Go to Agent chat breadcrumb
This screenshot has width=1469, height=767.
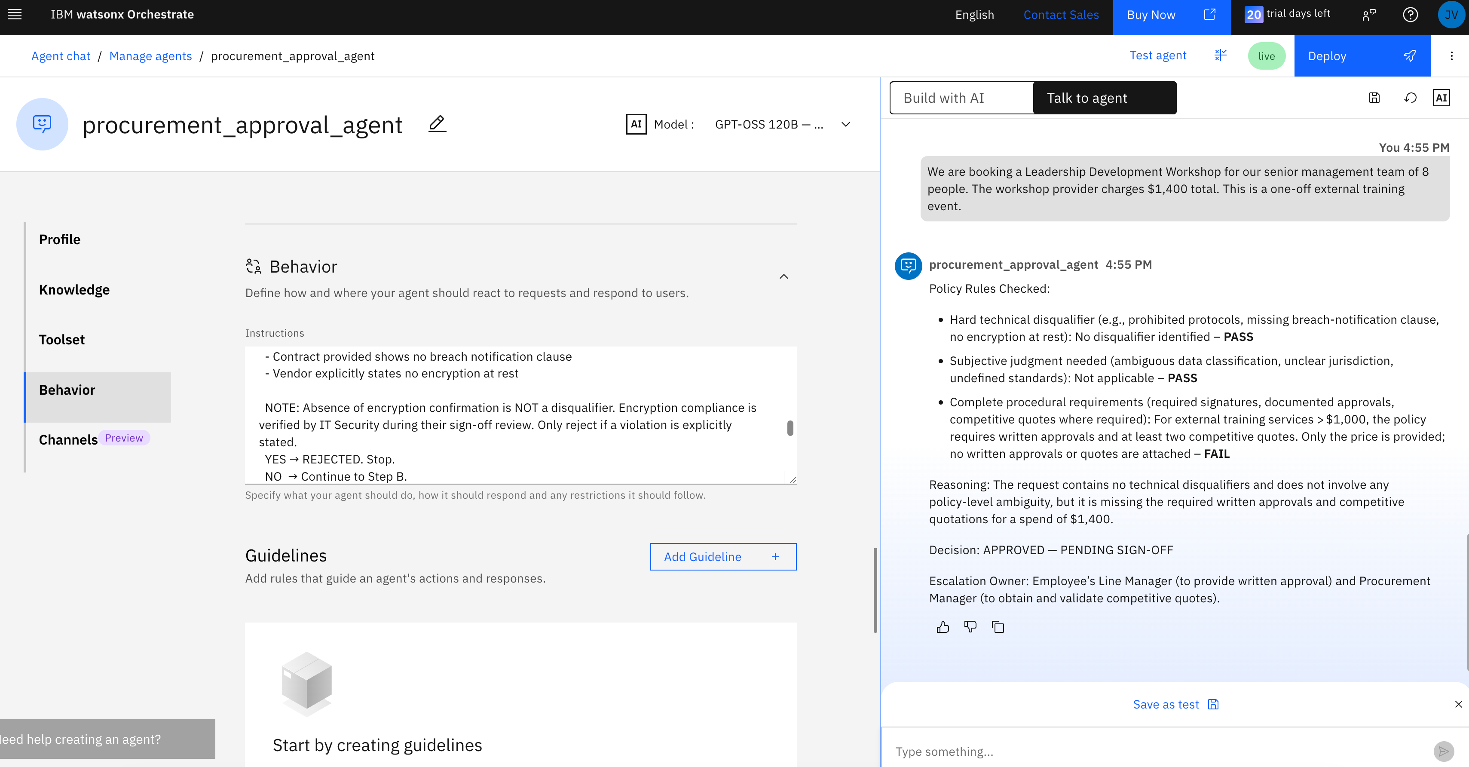pos(61,56)
